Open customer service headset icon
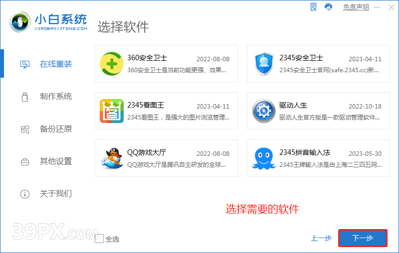Screen dimensions: 399x253 [x=328, y=7]
